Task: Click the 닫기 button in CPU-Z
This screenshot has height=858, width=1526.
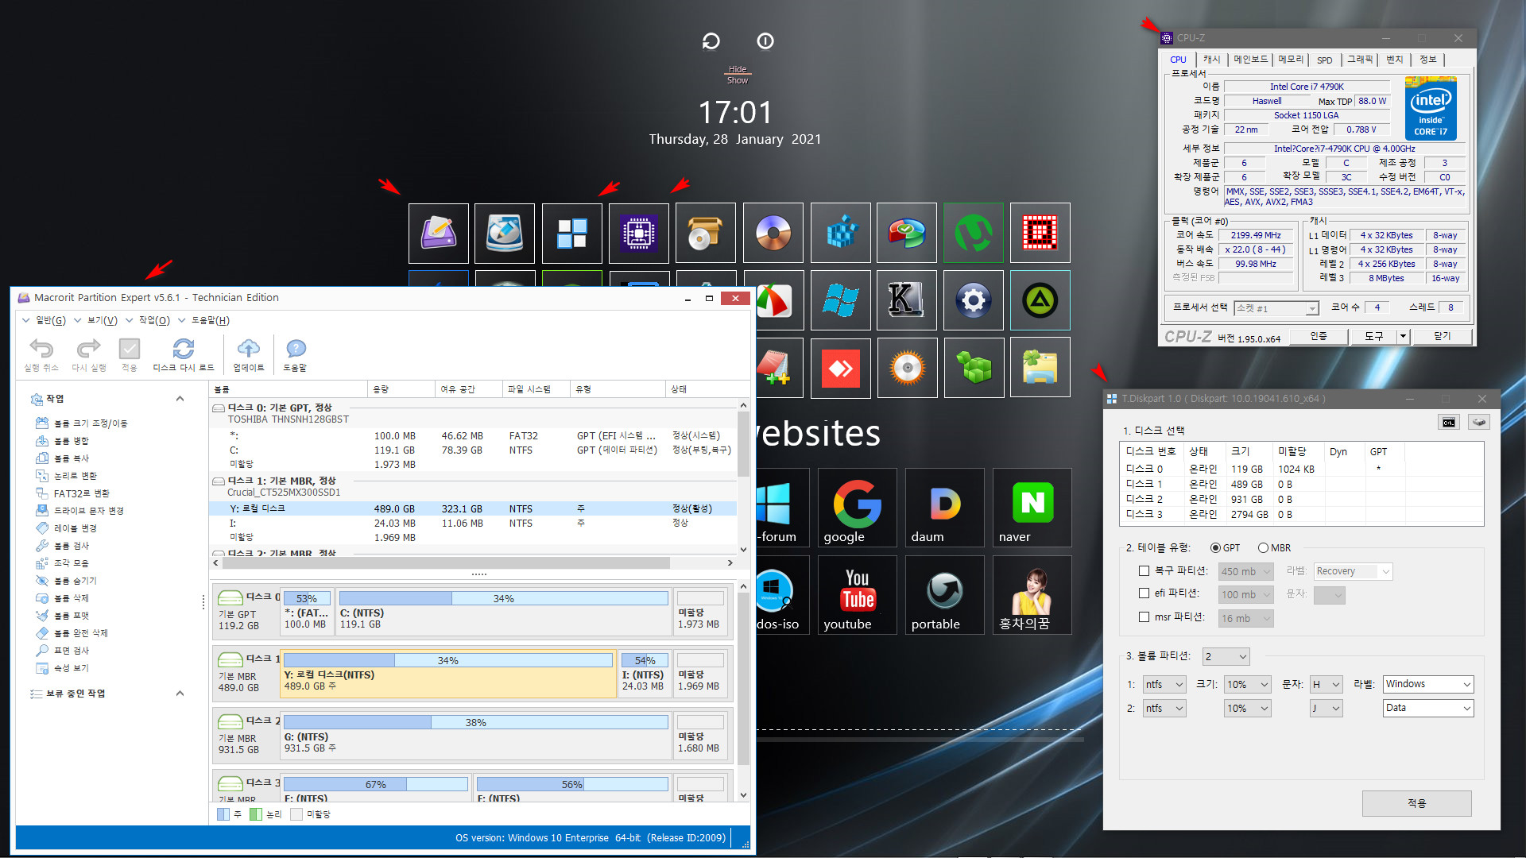Action: [x=1442, y=337]
